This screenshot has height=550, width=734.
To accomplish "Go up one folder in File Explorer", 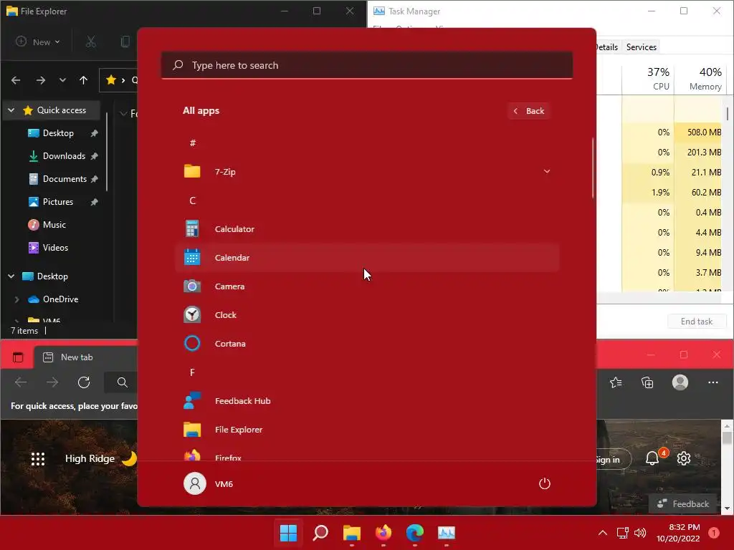I will [x=83, y=80].
